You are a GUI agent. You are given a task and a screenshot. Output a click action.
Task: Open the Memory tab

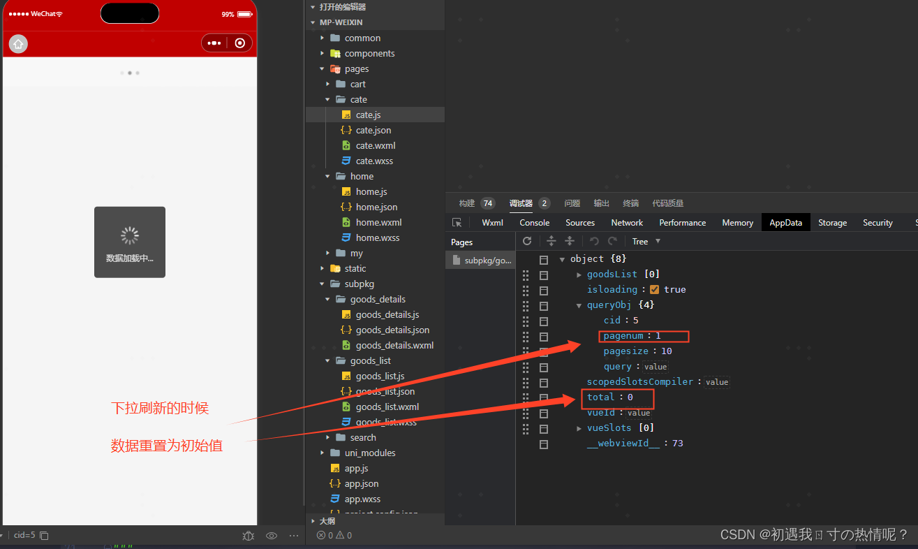738,223
